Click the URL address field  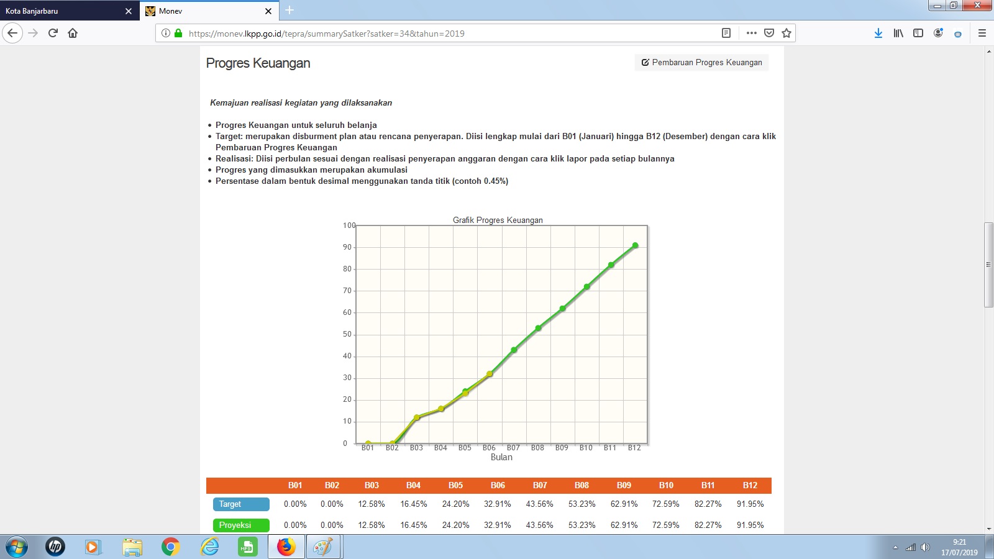point(435,34)
